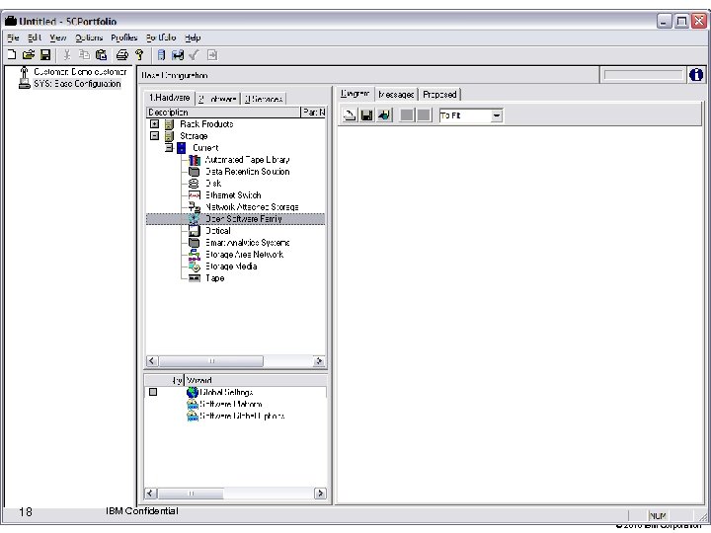This screenshot has height=533, width=711.
Task: Click the empty field beside info icon
Action: coord(643,75)
